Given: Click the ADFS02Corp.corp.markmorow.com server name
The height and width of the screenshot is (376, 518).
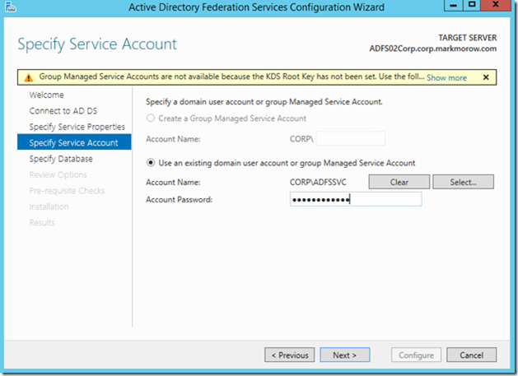Looking at the screenshot, I should [x=433, y=49].
